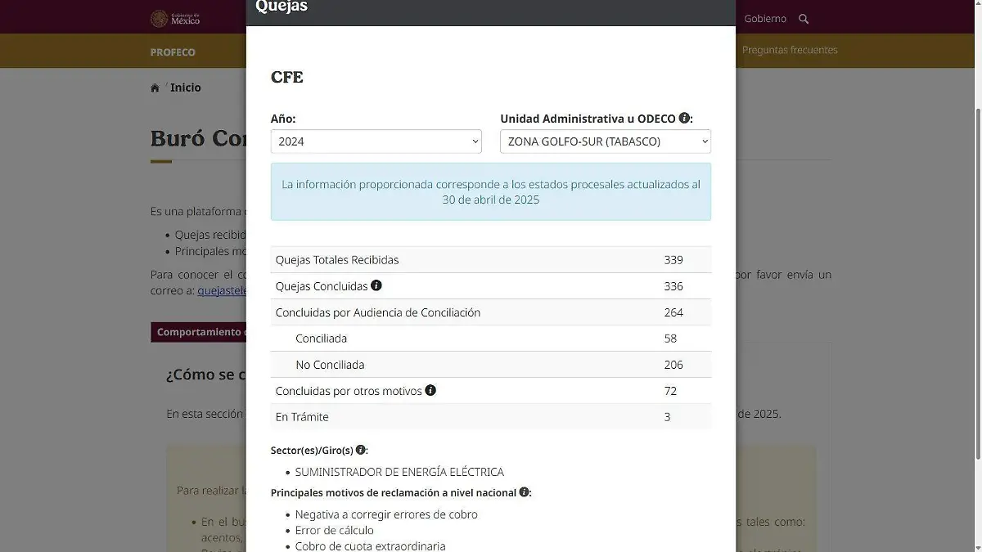Select the Comportamiento tab

(x=199, y=332)
